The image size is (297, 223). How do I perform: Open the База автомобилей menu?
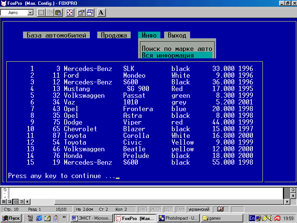click(56, 35)
